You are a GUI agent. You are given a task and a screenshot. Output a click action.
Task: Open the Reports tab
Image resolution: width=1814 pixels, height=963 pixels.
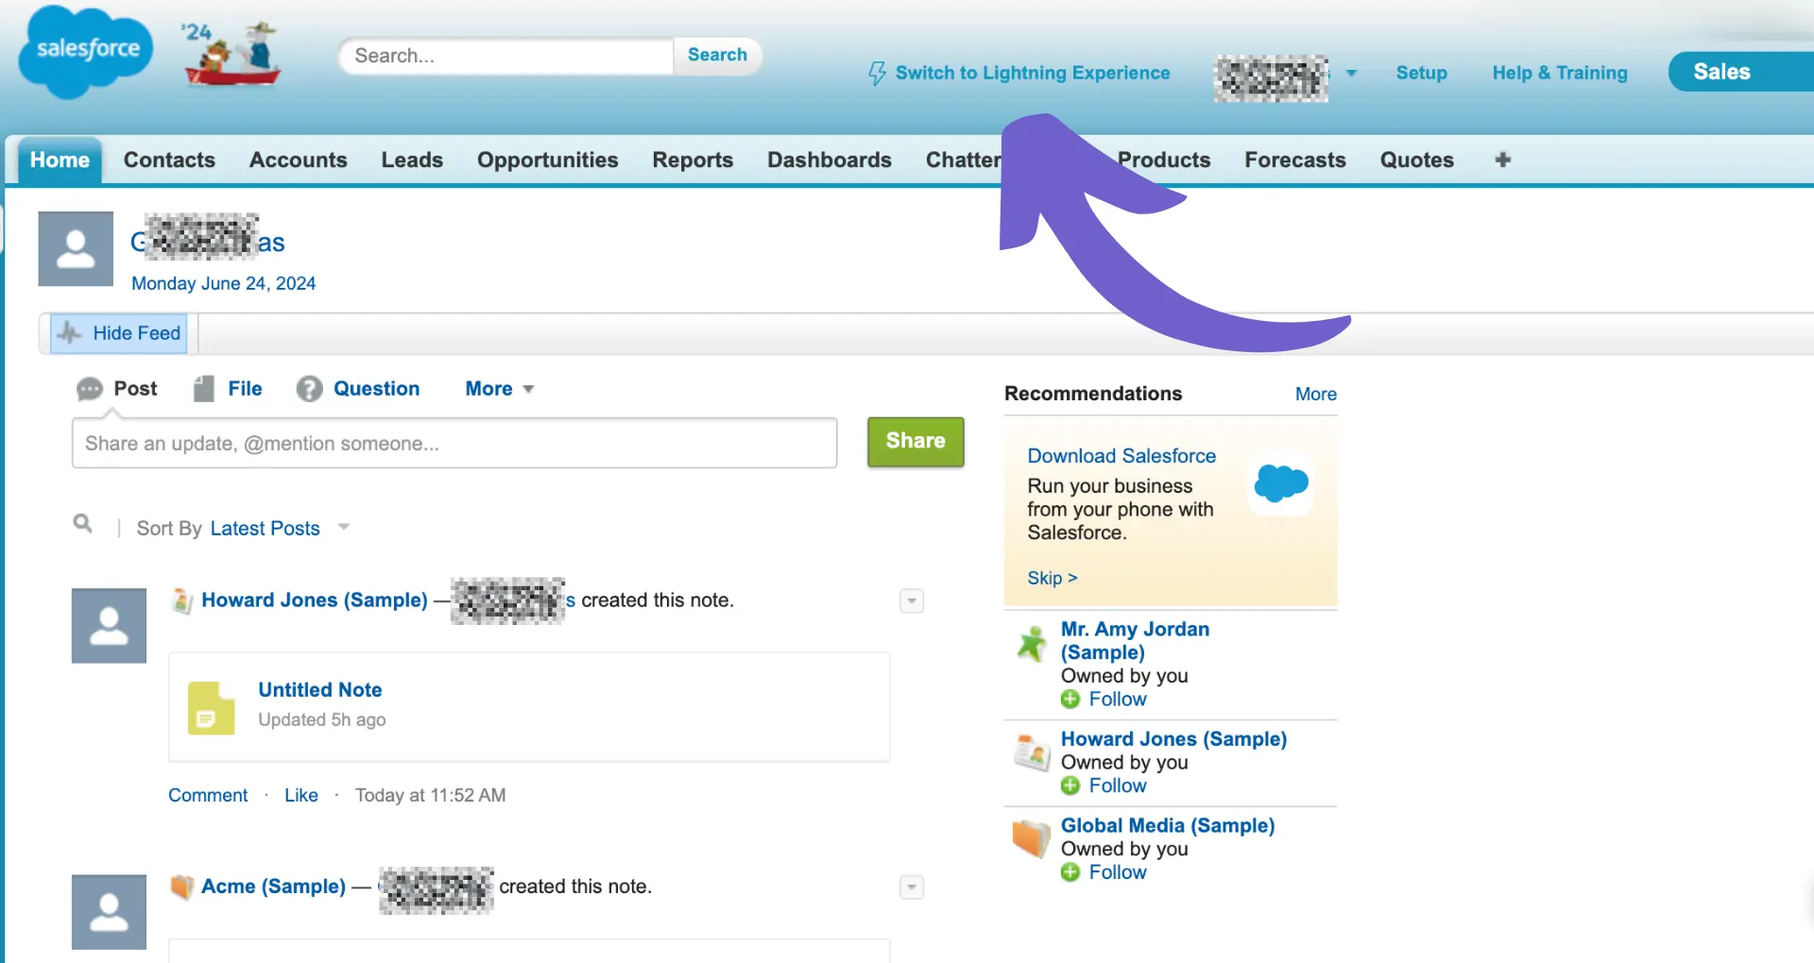(693, 160)
